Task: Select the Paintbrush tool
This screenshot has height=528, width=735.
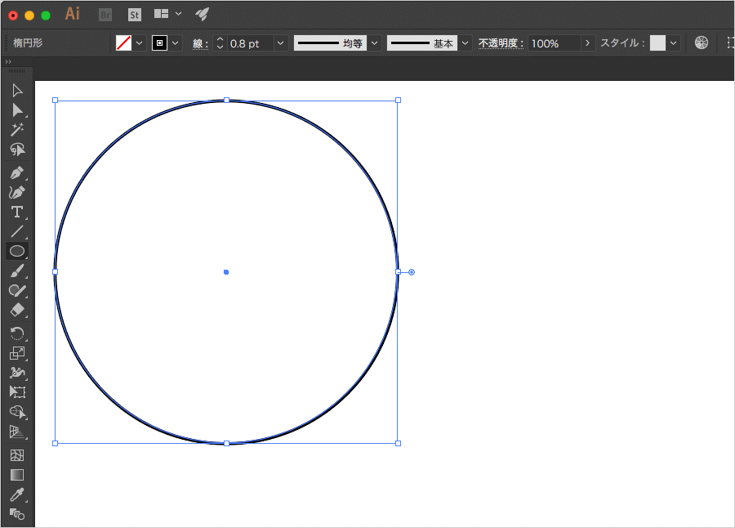Action: coord(17,271)
